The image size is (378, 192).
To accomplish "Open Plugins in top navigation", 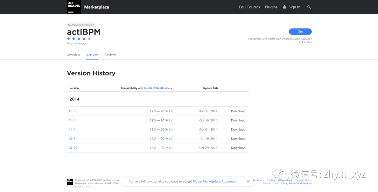I will [271, 7].
